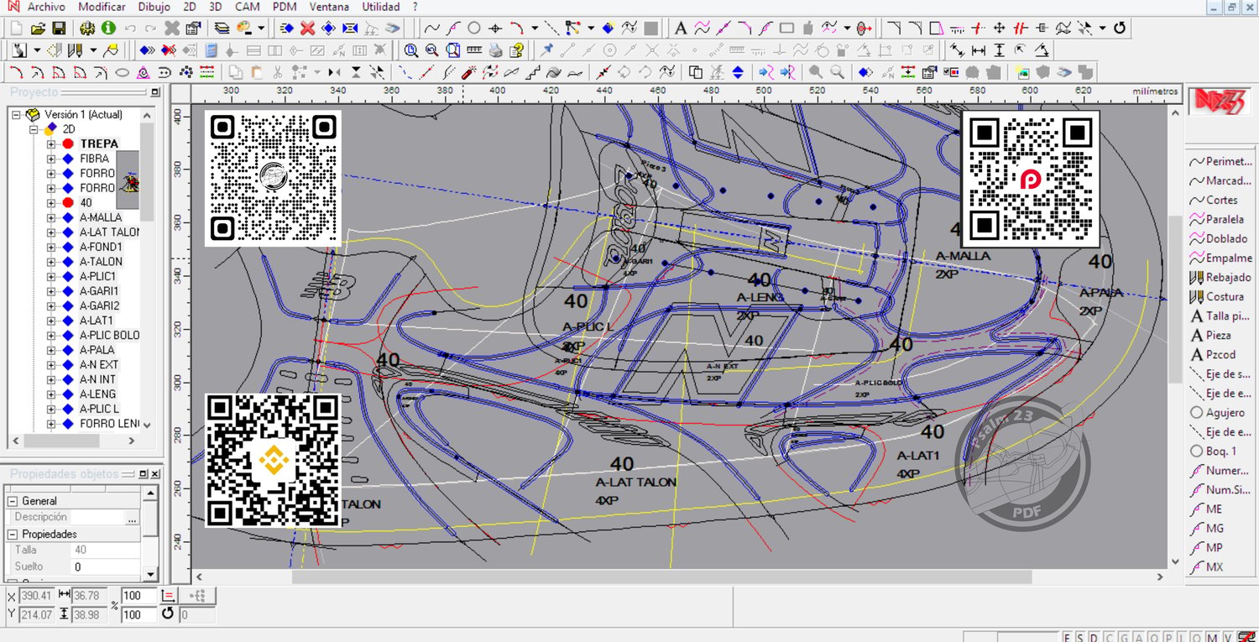Open the Dibujo menu
The image size is (1259, 642).
pyautogui.click(x=154, y=7)
